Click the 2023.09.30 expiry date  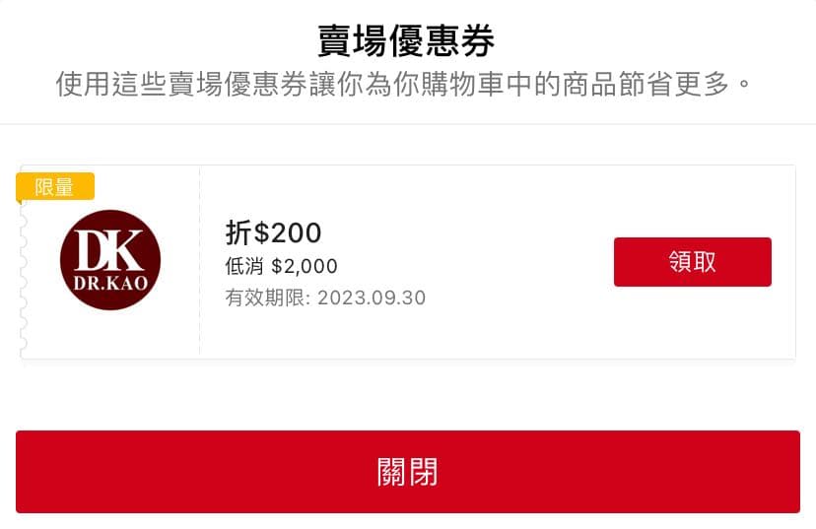372,298
